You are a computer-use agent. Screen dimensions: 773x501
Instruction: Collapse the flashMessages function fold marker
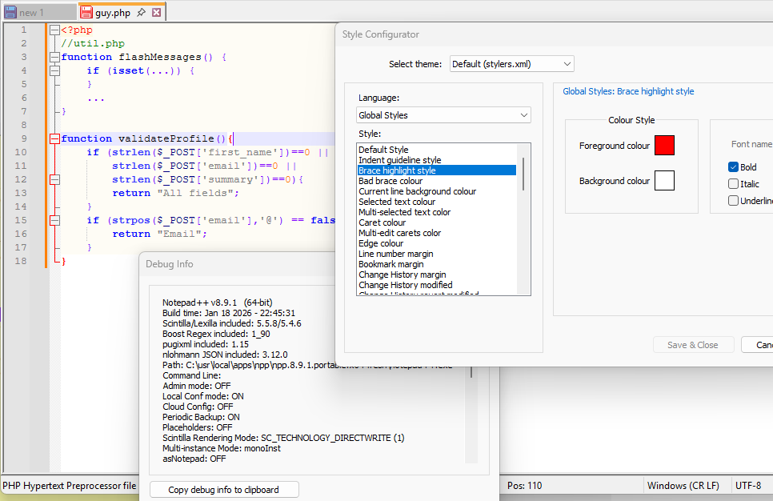tap(54, 58)
